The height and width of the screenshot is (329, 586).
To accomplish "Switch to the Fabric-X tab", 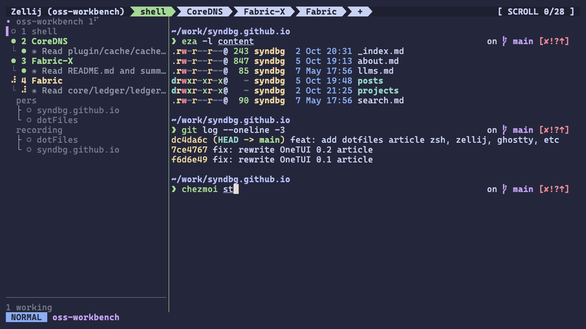I will [264, 12].
